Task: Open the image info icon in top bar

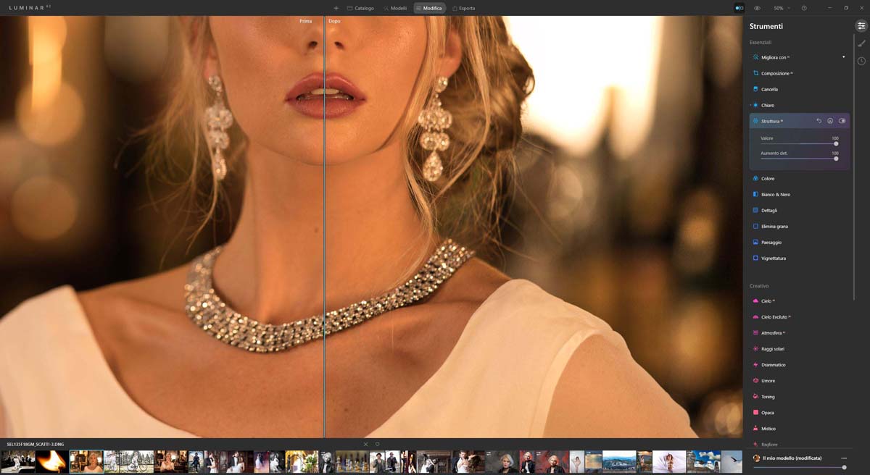Action: (x=804, y=8)
